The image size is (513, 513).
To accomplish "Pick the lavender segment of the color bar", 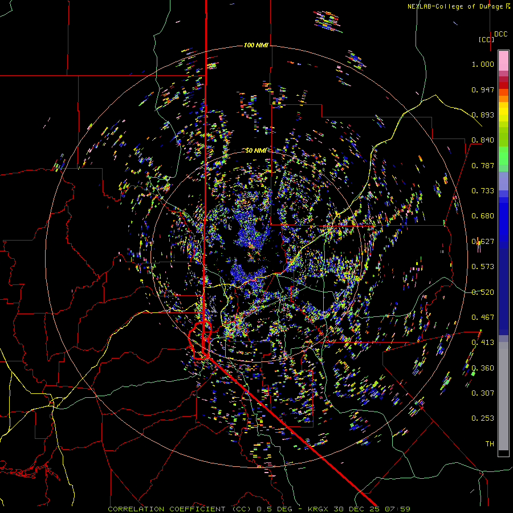I will click(503, 181).
